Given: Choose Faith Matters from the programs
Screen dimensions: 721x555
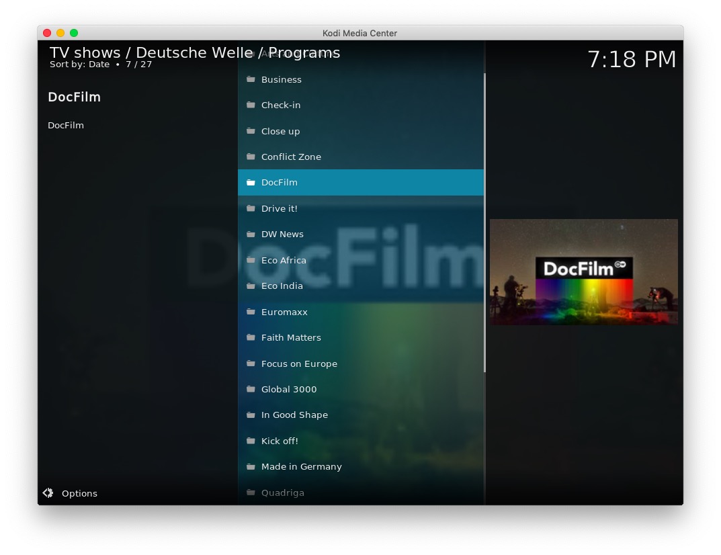Looking at the screenshot, I should coord(291,337).
